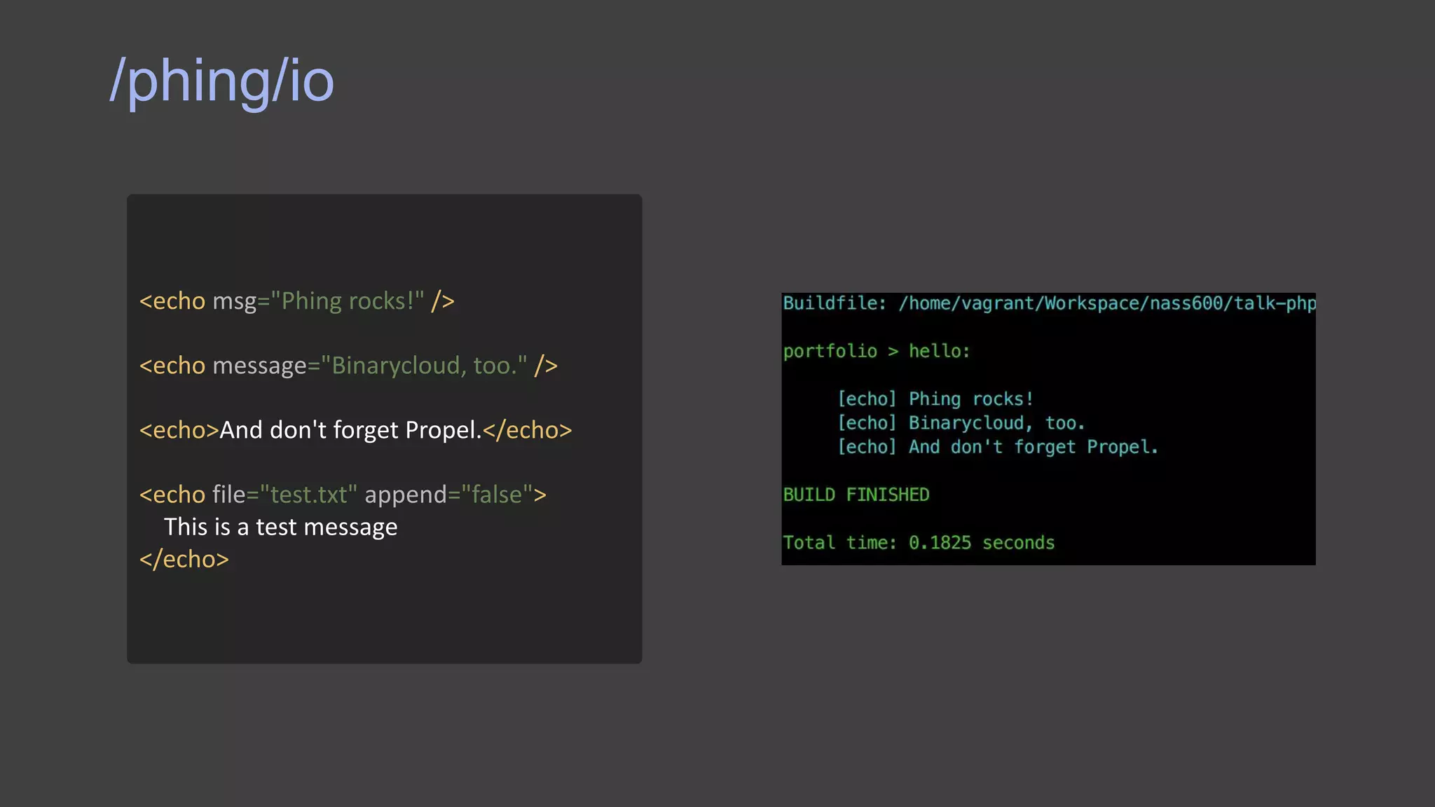Click the echo file="test.txt" append line
The width and height of the screenshot is (1435, 807).
point(343,495)
